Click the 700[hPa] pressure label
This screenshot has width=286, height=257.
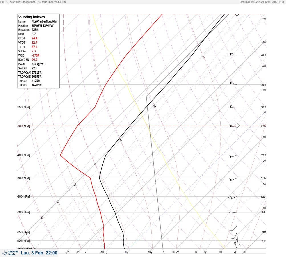coord(24,212)
